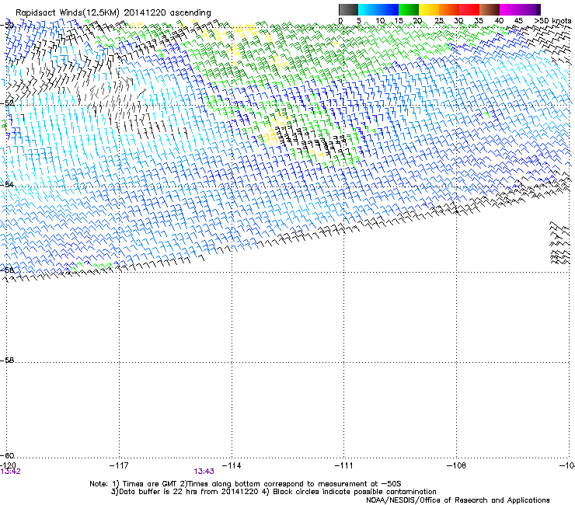Screen dimensions: 575x505
Task: Click the '25' legend scale label
Action: tap(439, 21)
